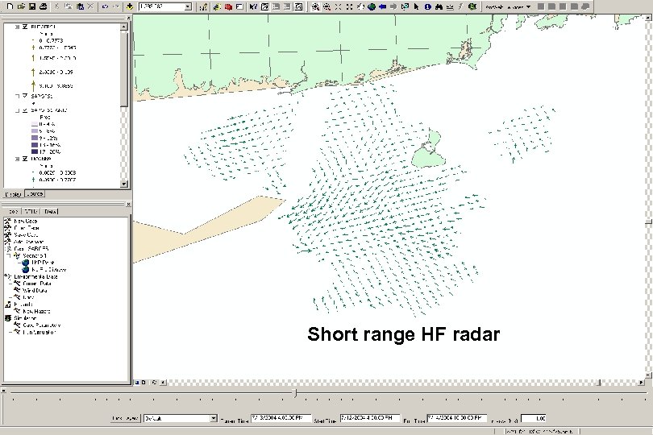Uncheck the topmost layer visibility checkbox
This screenshot has height=435, width=653.
(25, 27)
